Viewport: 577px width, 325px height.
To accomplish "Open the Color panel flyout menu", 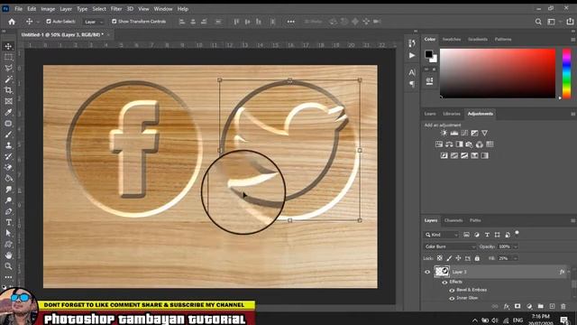I will (573, 40).
